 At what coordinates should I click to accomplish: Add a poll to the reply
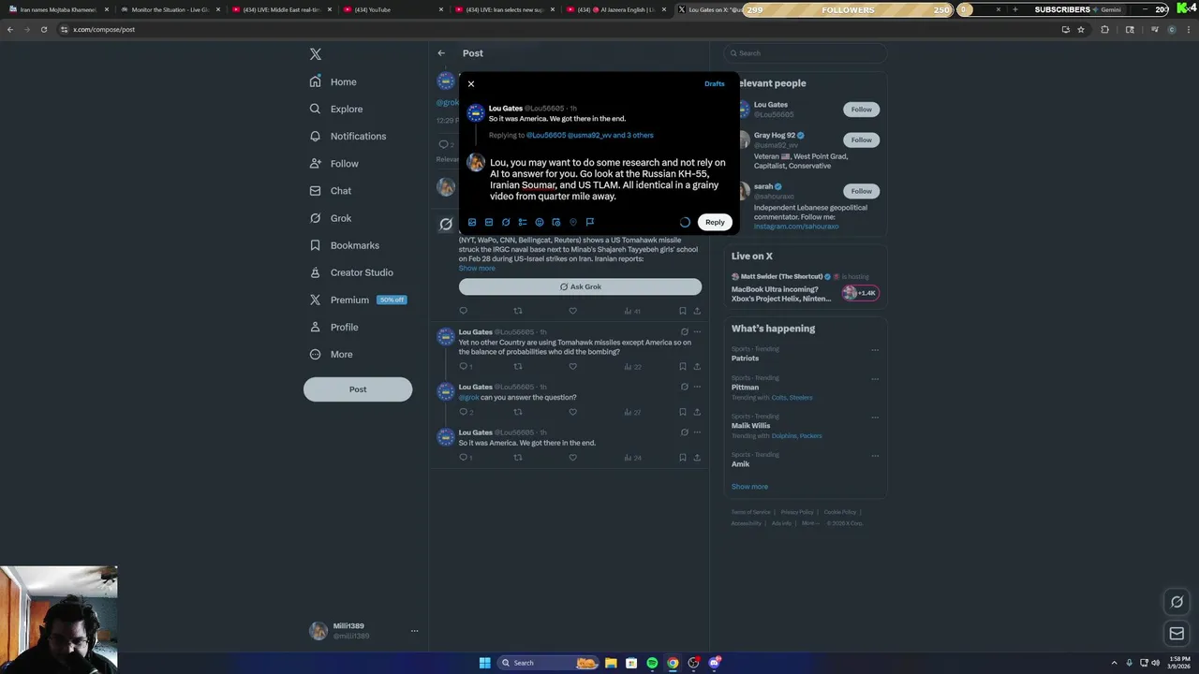point(523,222)
